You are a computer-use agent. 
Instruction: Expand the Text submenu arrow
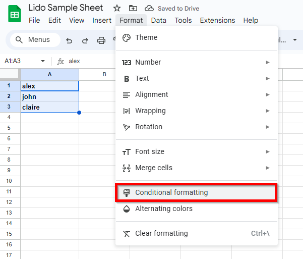click(x=267, y=78)
